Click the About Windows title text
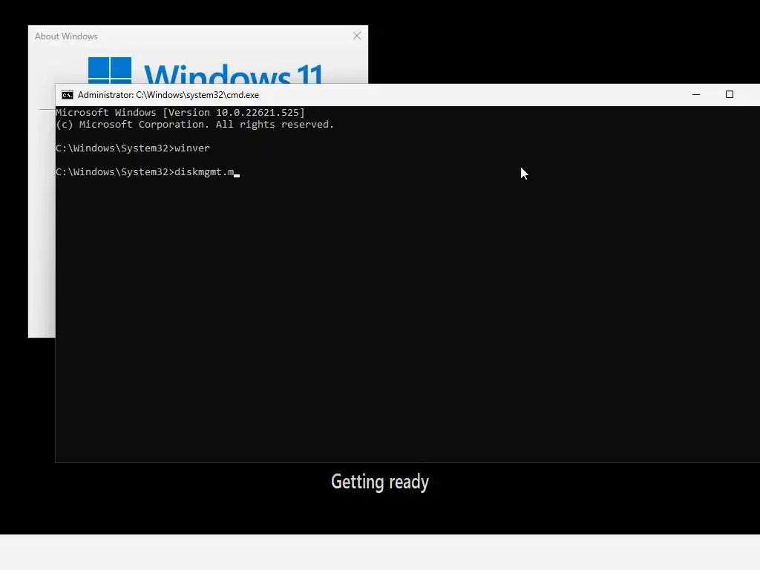 66,36
